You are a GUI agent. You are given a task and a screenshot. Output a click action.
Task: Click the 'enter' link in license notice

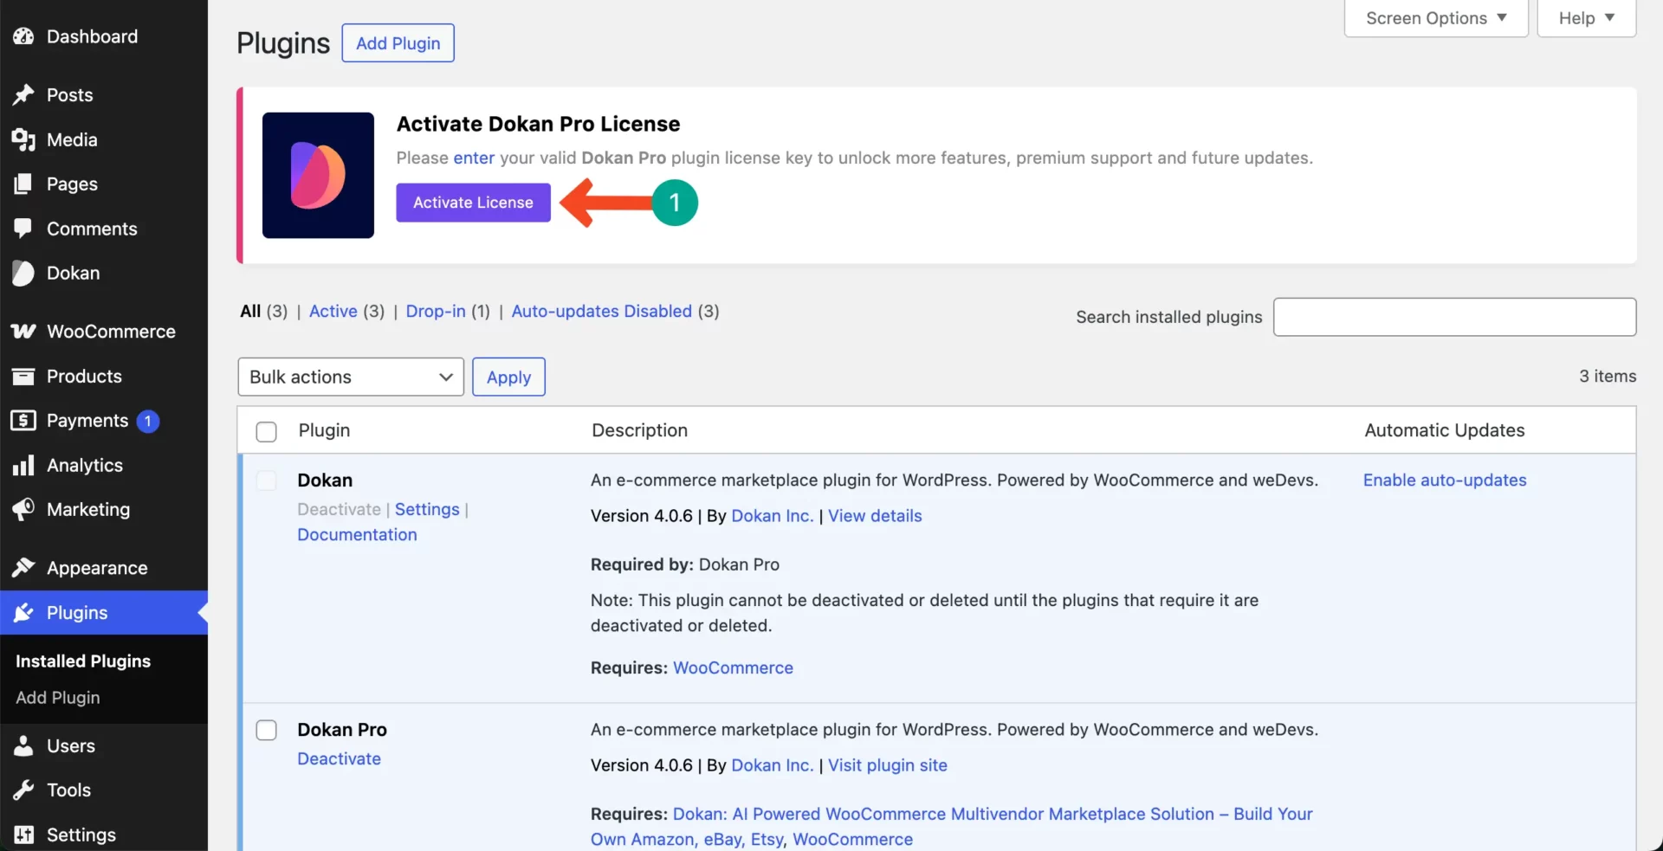coord(474,158)
